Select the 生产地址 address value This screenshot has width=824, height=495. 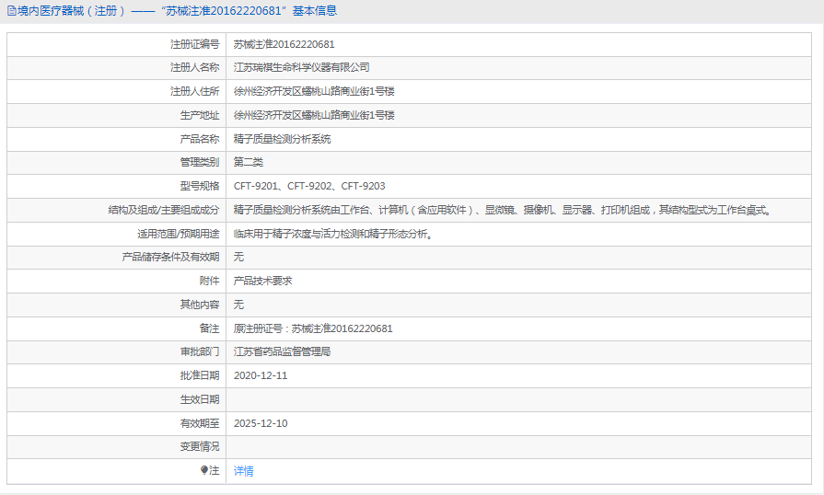coord(314,115)
